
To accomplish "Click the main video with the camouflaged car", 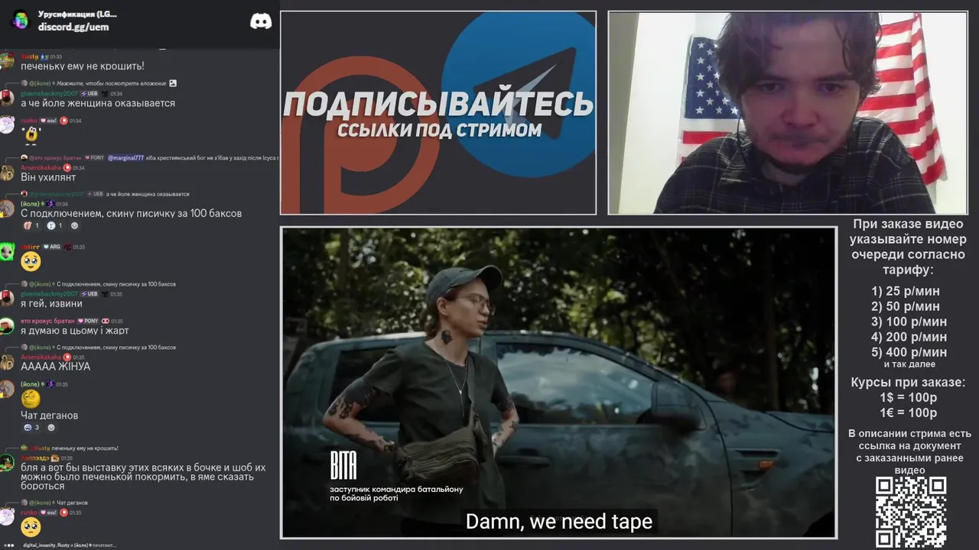I will click(x=558, y=382).
